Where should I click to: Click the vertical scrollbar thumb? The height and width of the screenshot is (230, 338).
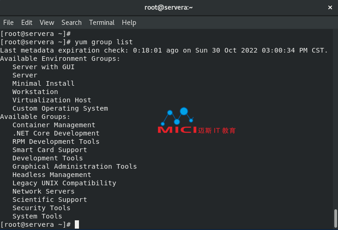(x=335, y=217)
